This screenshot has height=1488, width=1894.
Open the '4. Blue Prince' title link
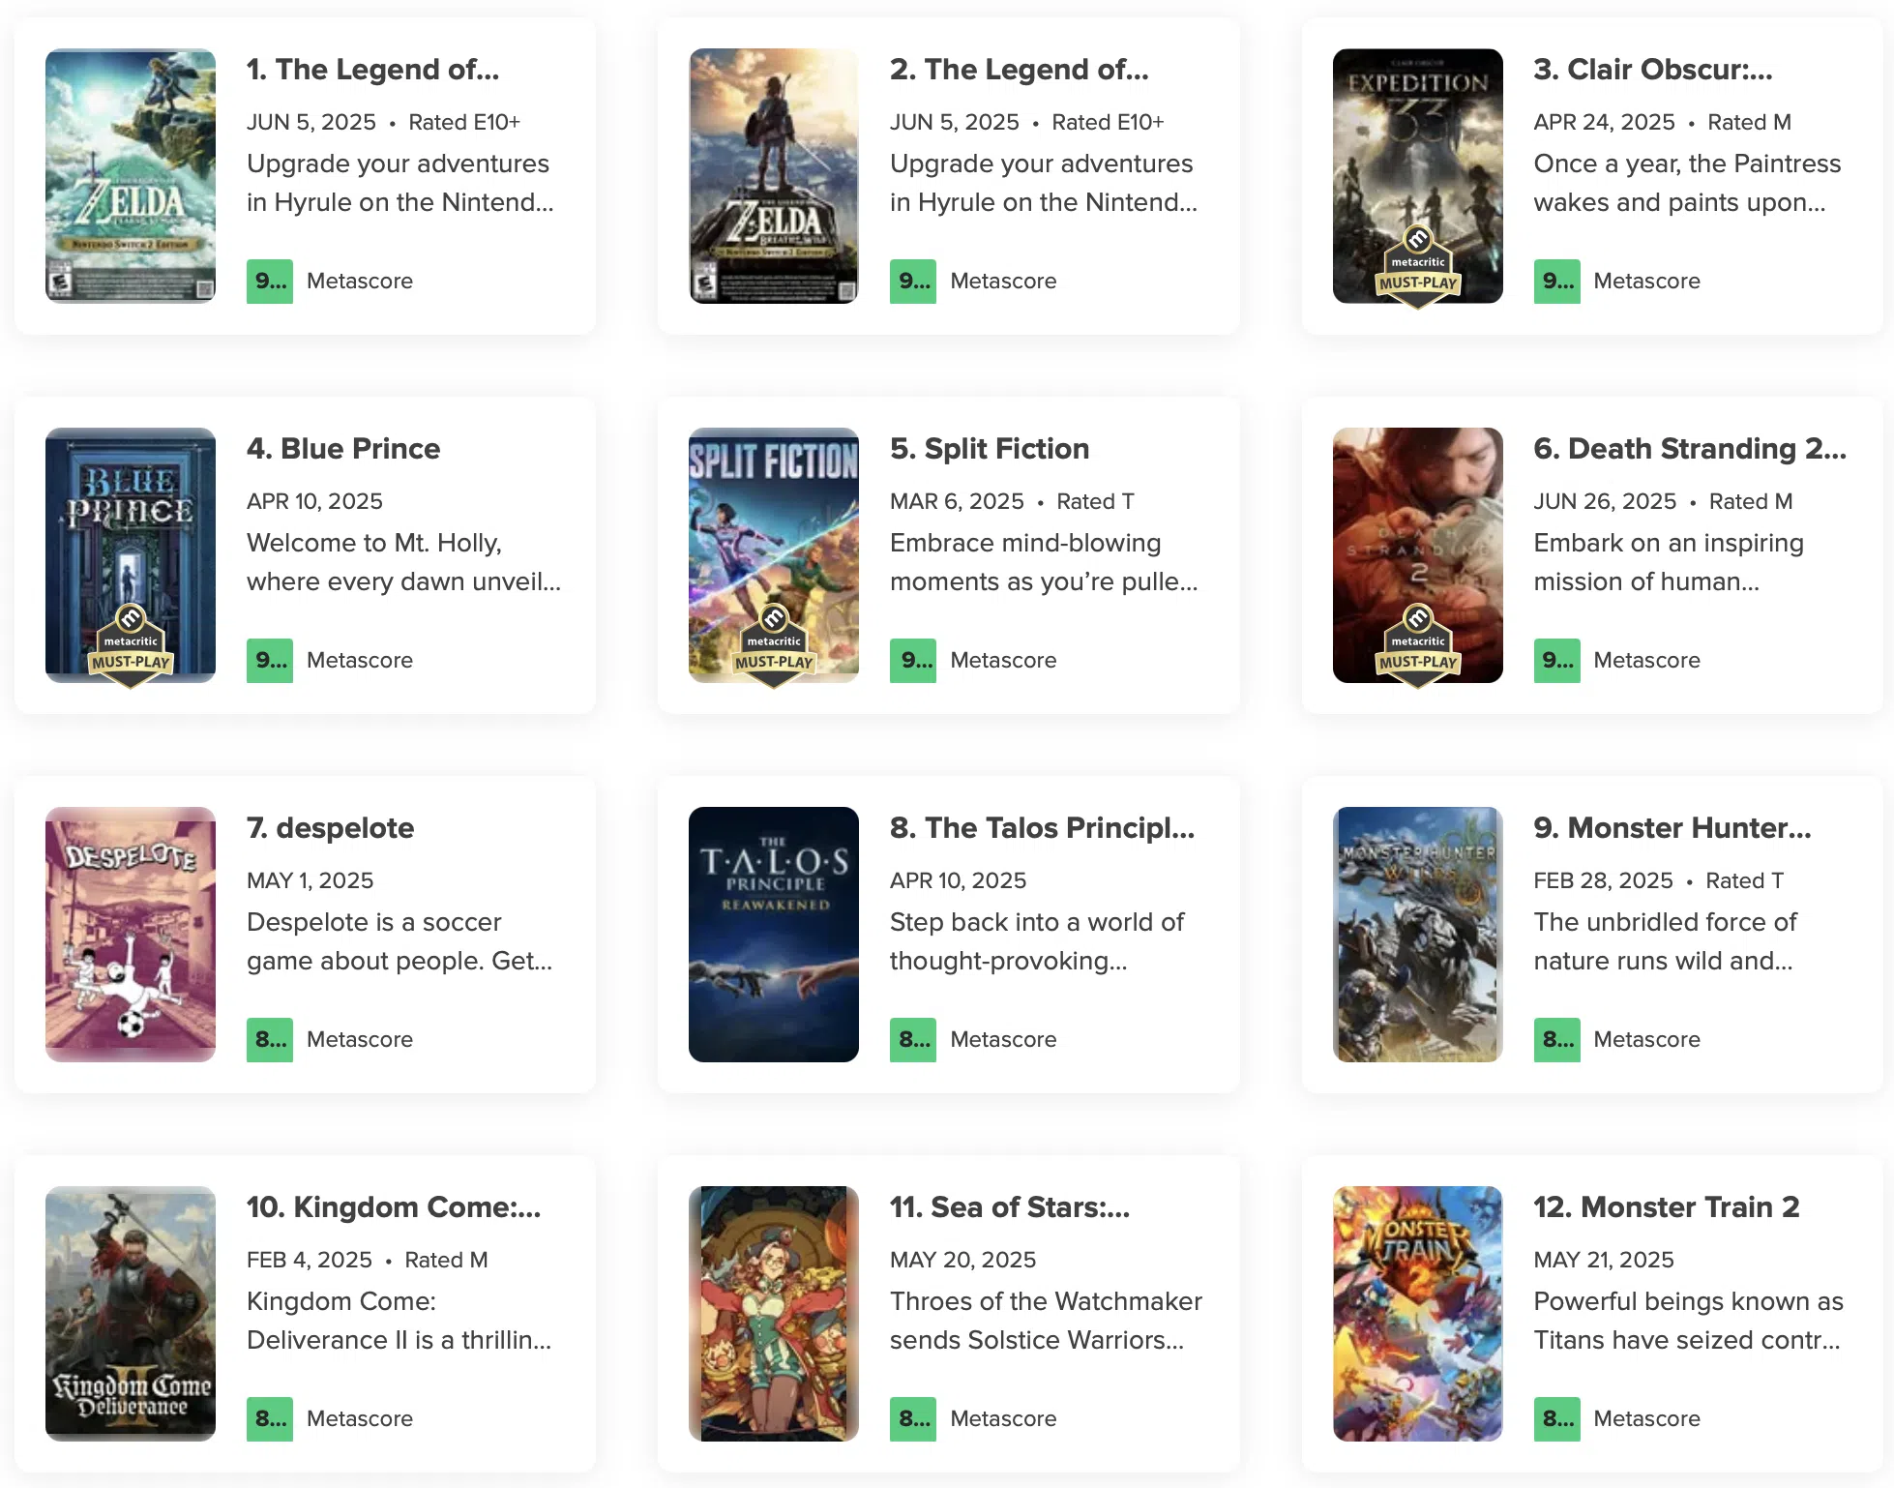pyautogui.click(x=343, y=449)
